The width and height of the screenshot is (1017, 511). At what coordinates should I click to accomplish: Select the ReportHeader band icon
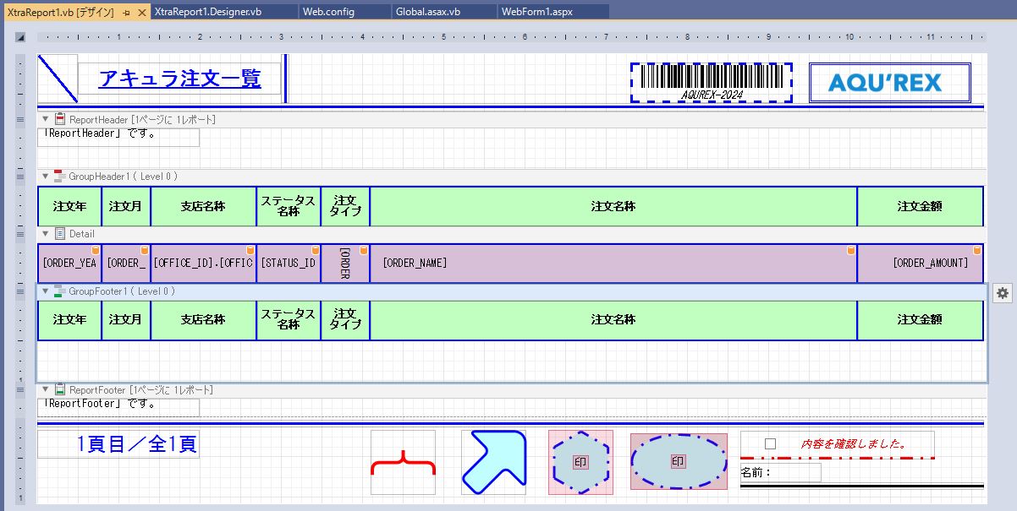pos(60,120)
